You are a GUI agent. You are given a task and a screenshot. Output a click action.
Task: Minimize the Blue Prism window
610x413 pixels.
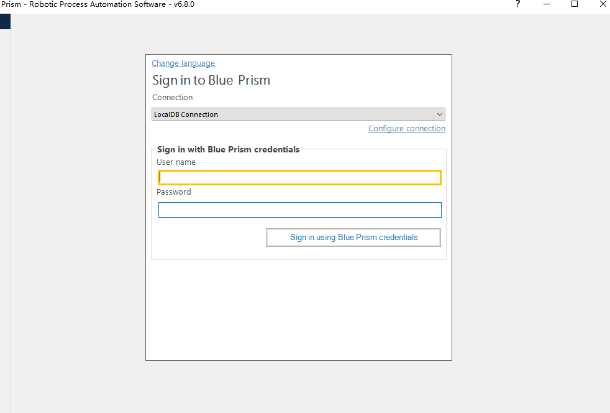coord(547,4)
